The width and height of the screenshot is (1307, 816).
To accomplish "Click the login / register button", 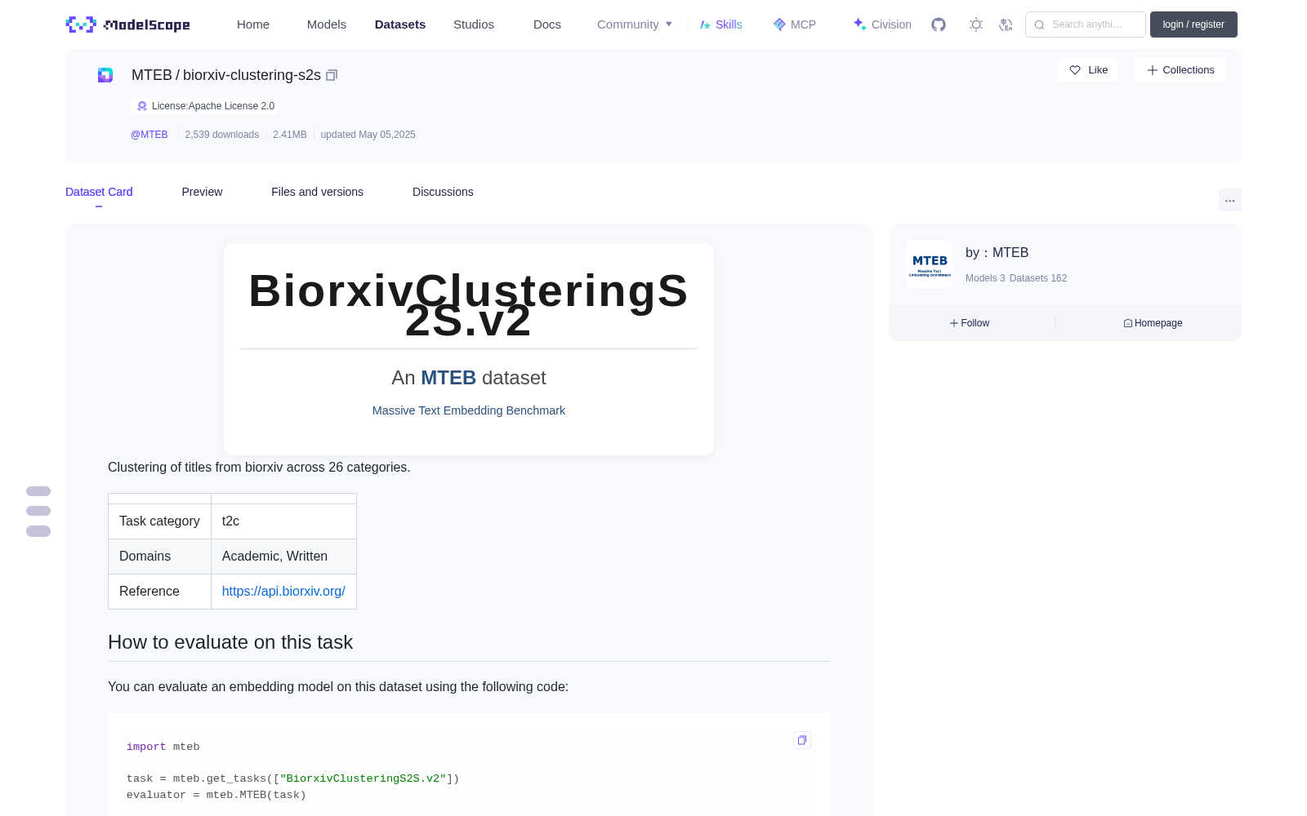I will (x=1193, y=24).
